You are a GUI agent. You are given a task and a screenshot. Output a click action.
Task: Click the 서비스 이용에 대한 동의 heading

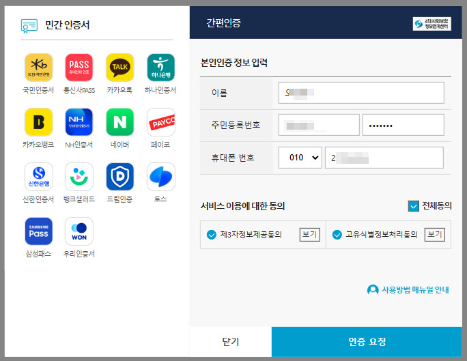243,206
